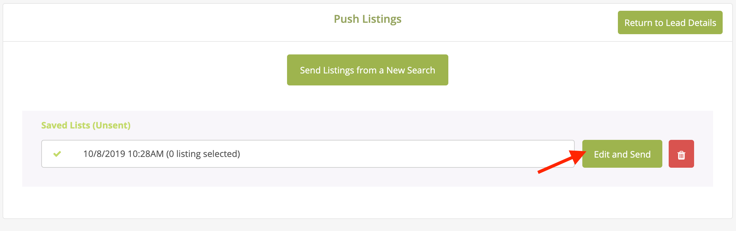Select the 10/8/2019 10:28AM saved list checkmark

(57, 154)
